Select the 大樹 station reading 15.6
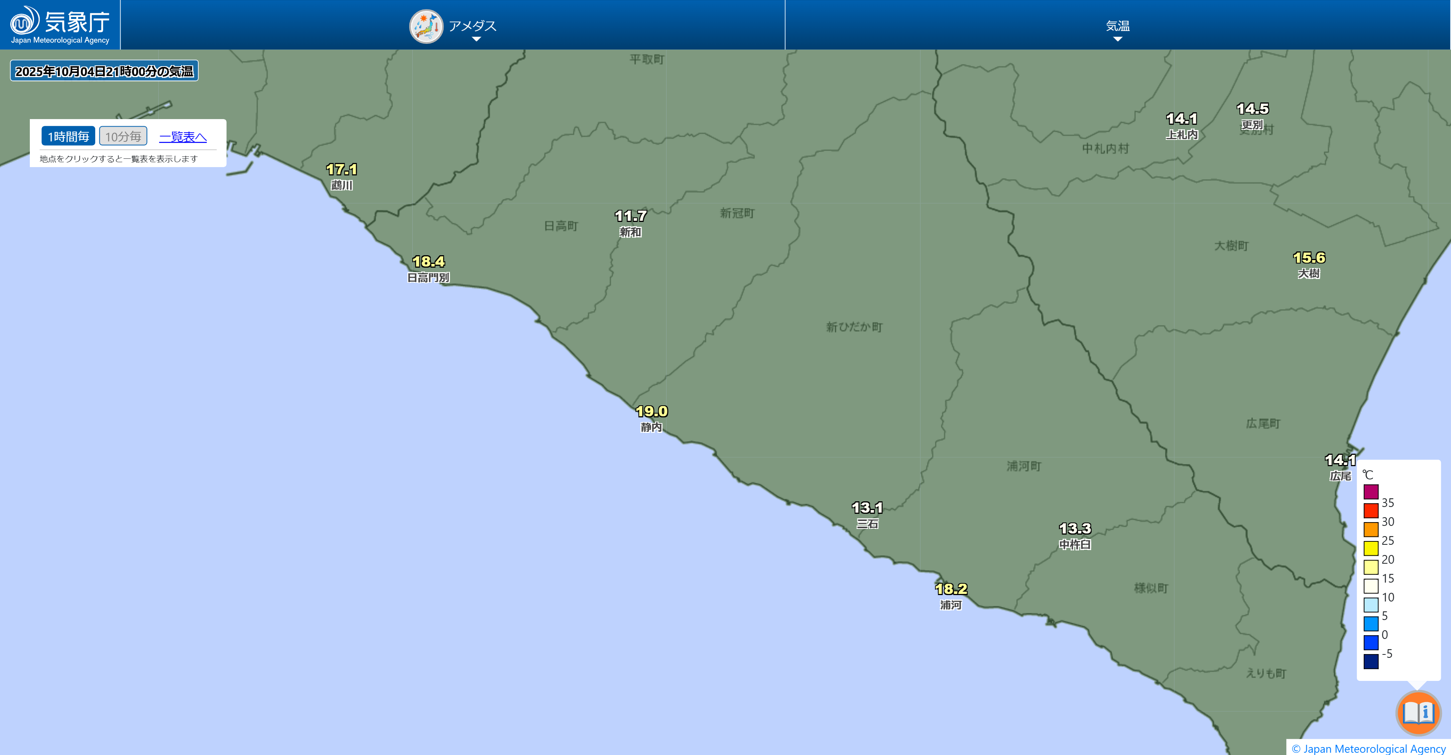Screen dimensions: 1451x755 point(1309,258)
